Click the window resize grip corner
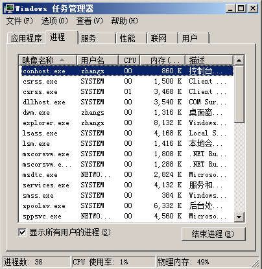The width and height of the screenshot is (262, 269). tap(255, 263)
